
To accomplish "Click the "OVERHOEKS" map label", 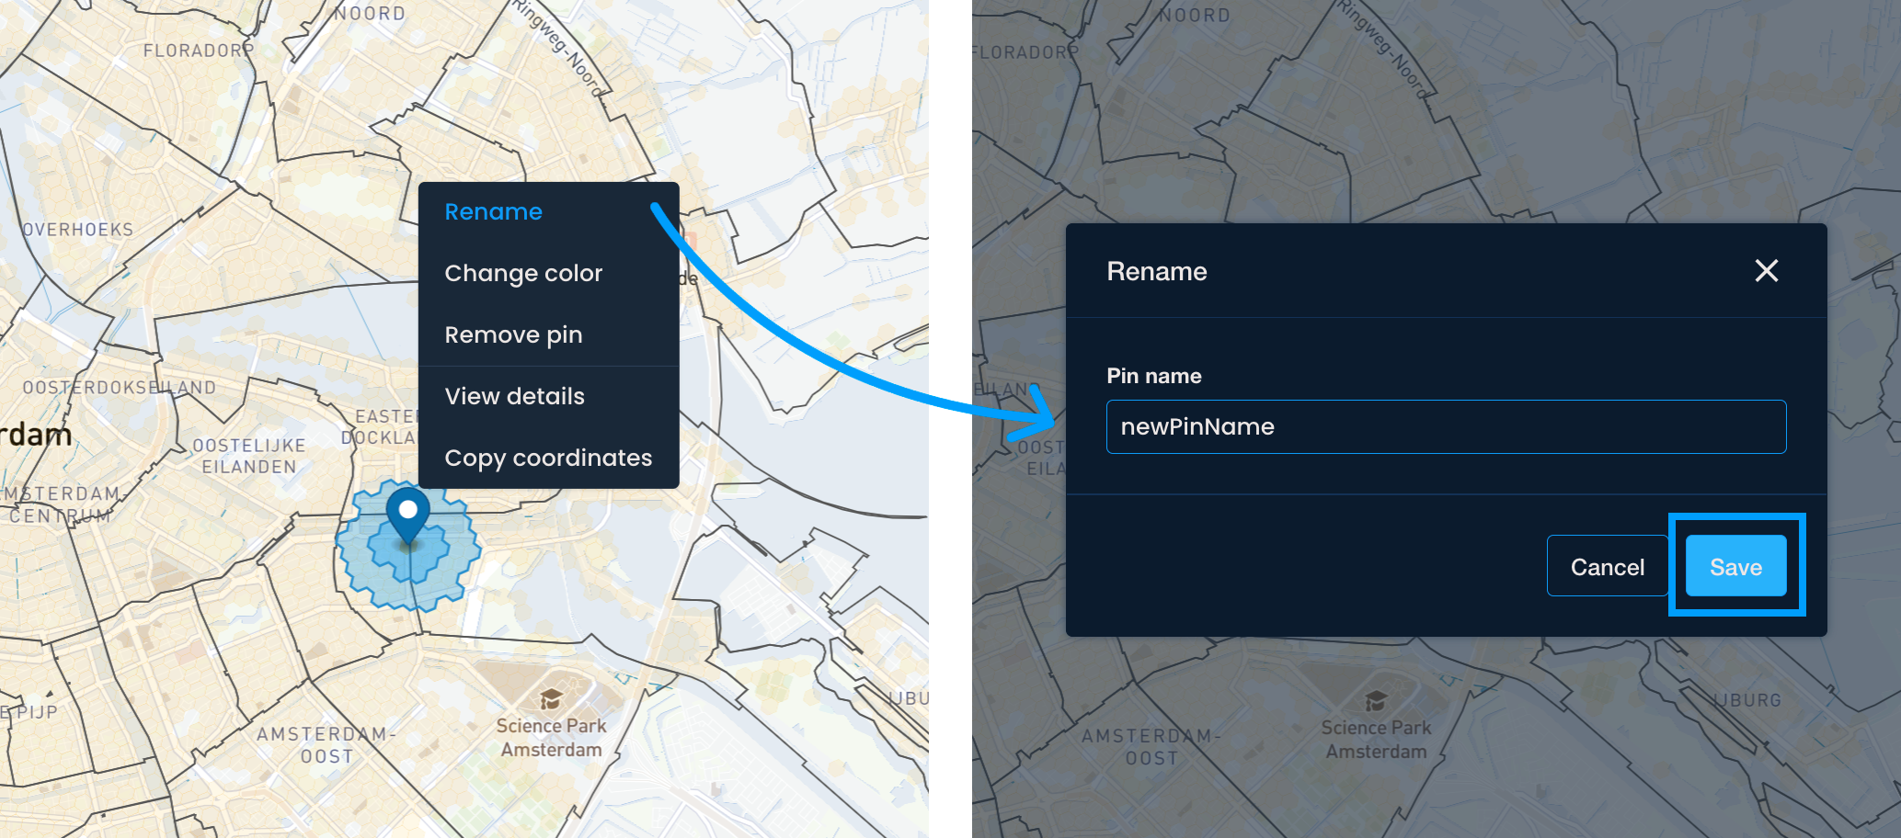I will [x=78, y=230].
